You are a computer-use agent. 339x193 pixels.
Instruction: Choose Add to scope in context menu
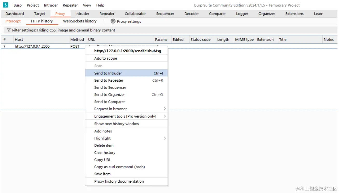coord(126,58)
